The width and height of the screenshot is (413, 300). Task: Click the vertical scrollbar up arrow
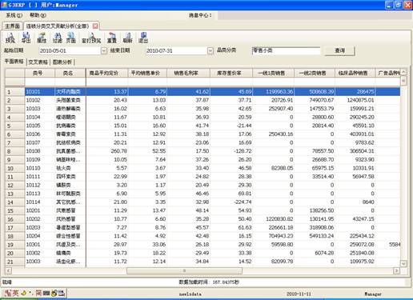click(x=403, y=71)
